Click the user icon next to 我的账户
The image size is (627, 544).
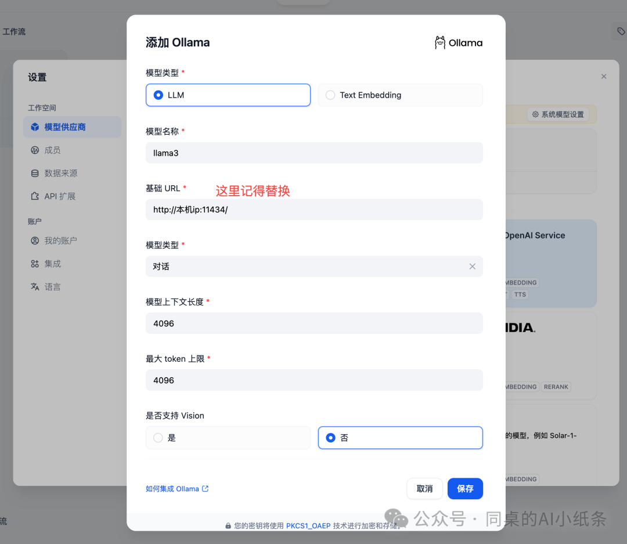[35, 241]
